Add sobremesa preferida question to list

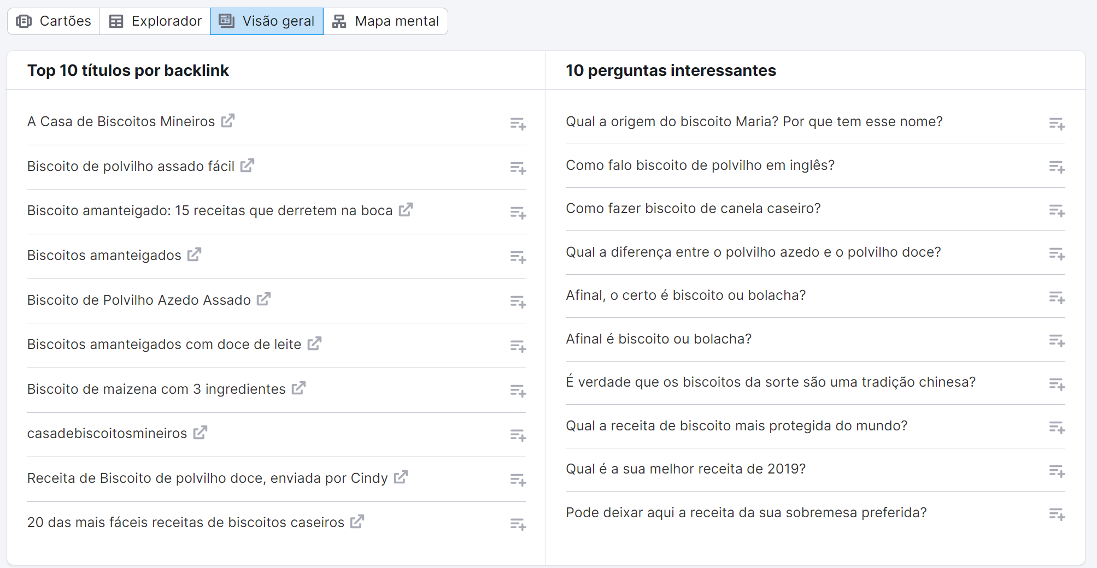tap(1057, 514)
